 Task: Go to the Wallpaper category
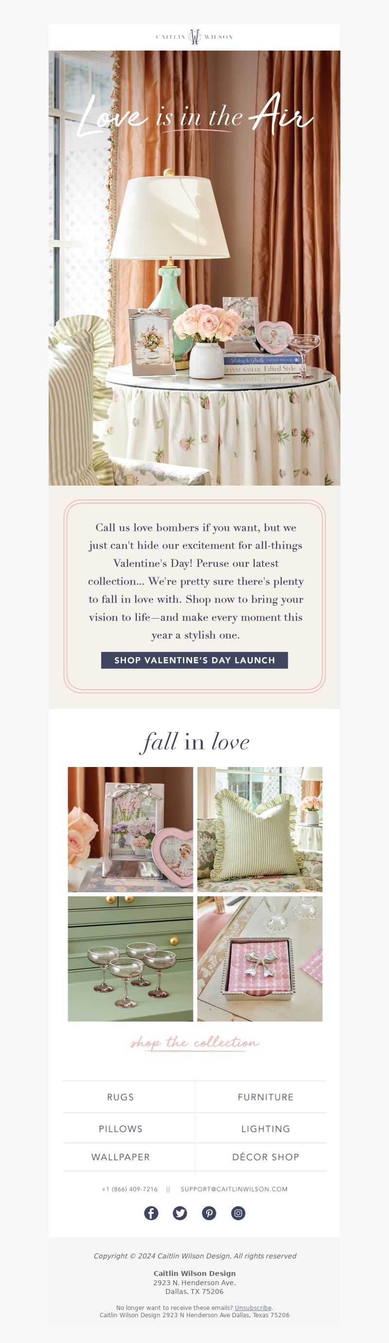click(x=121, y=1157)
